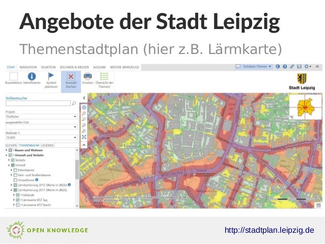Activate the Identifizieren info tool

pyautogui.click(x=32, y=78)
